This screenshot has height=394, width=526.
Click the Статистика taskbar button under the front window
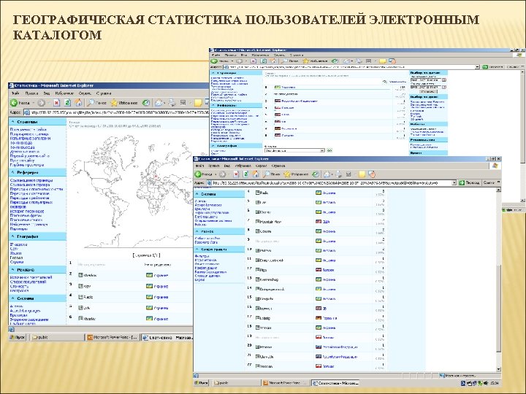tap(335, 382)
